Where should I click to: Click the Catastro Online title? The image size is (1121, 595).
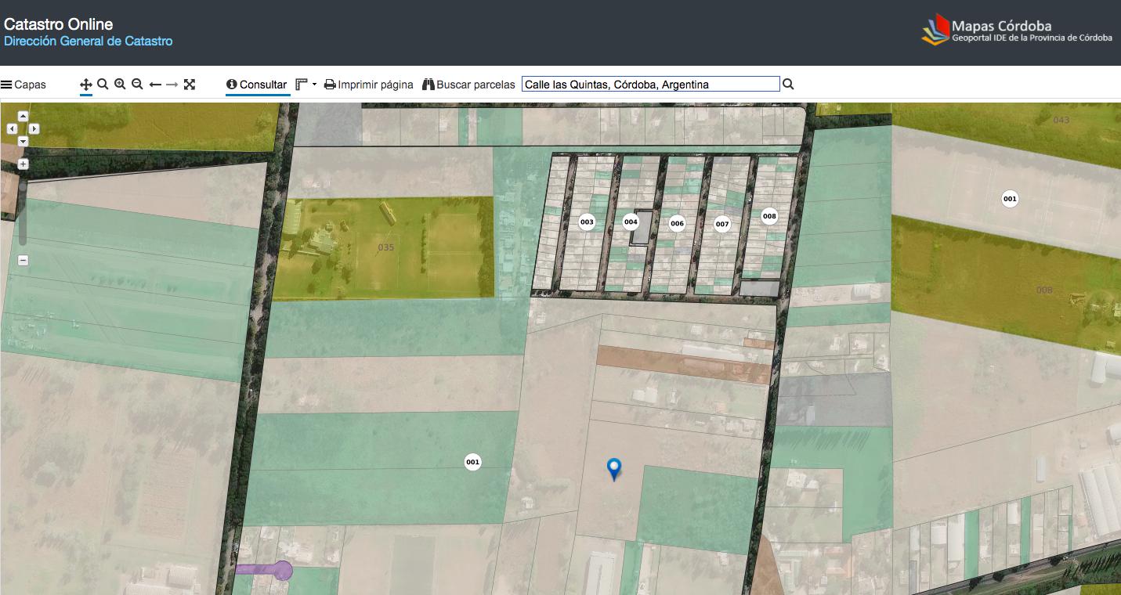tap(59, 24)
